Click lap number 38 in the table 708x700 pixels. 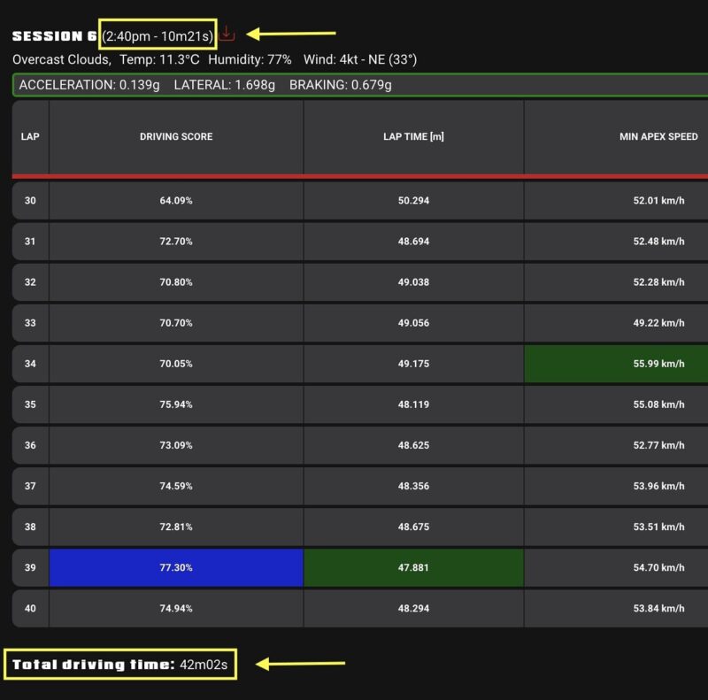tap(30, 527)
